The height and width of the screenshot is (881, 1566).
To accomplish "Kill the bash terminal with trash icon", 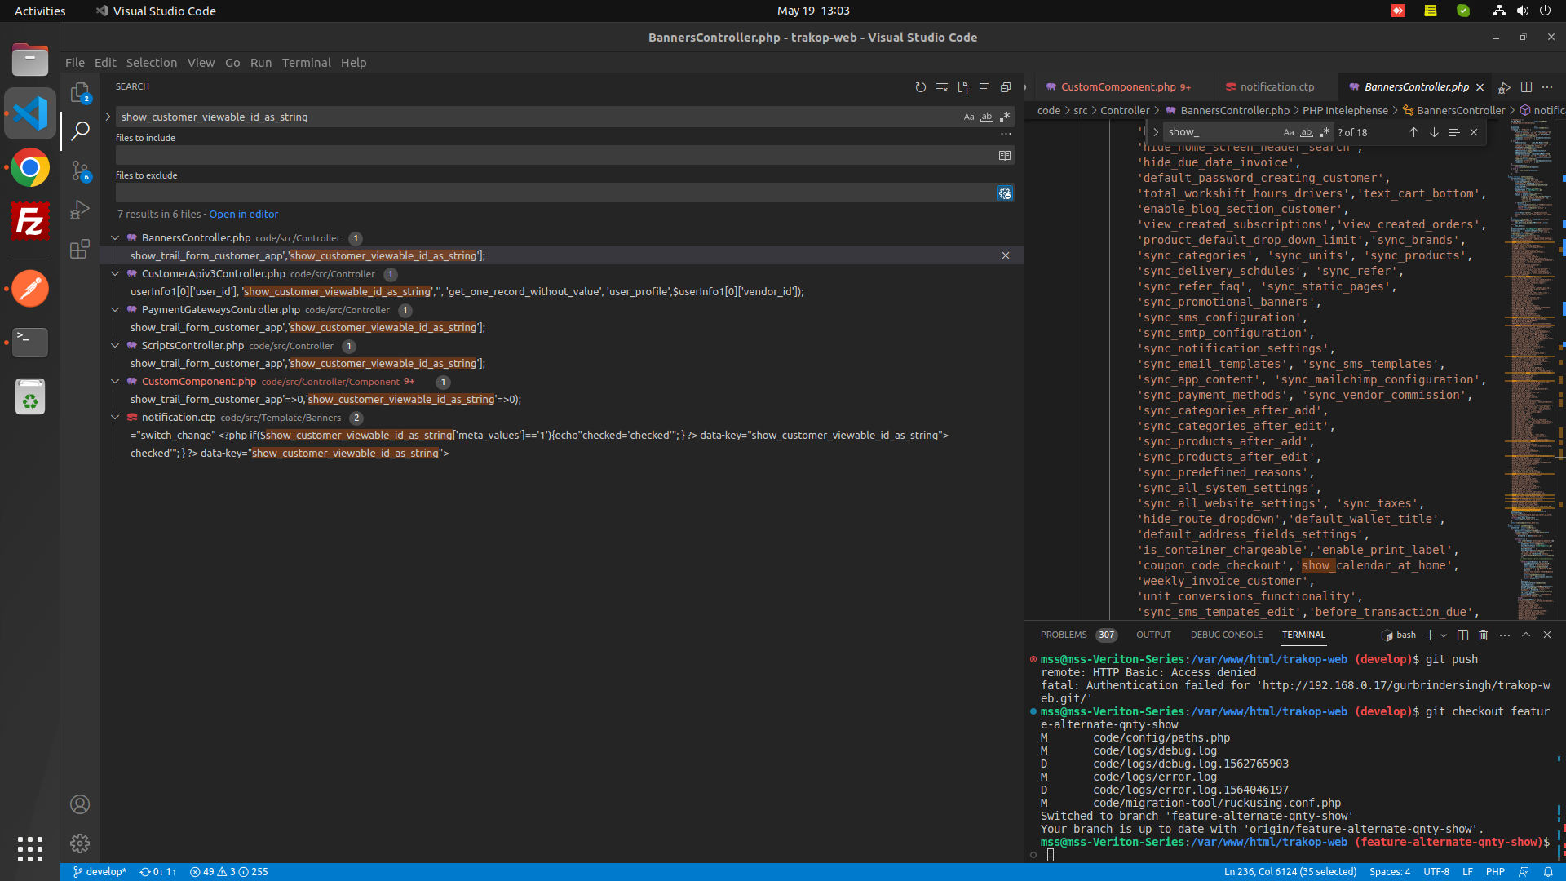I will point(1484,635).
